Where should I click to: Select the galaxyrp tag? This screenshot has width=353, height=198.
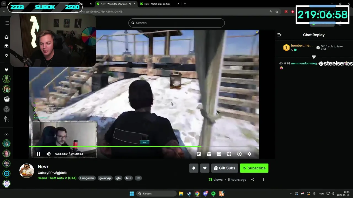coord(105,178)
